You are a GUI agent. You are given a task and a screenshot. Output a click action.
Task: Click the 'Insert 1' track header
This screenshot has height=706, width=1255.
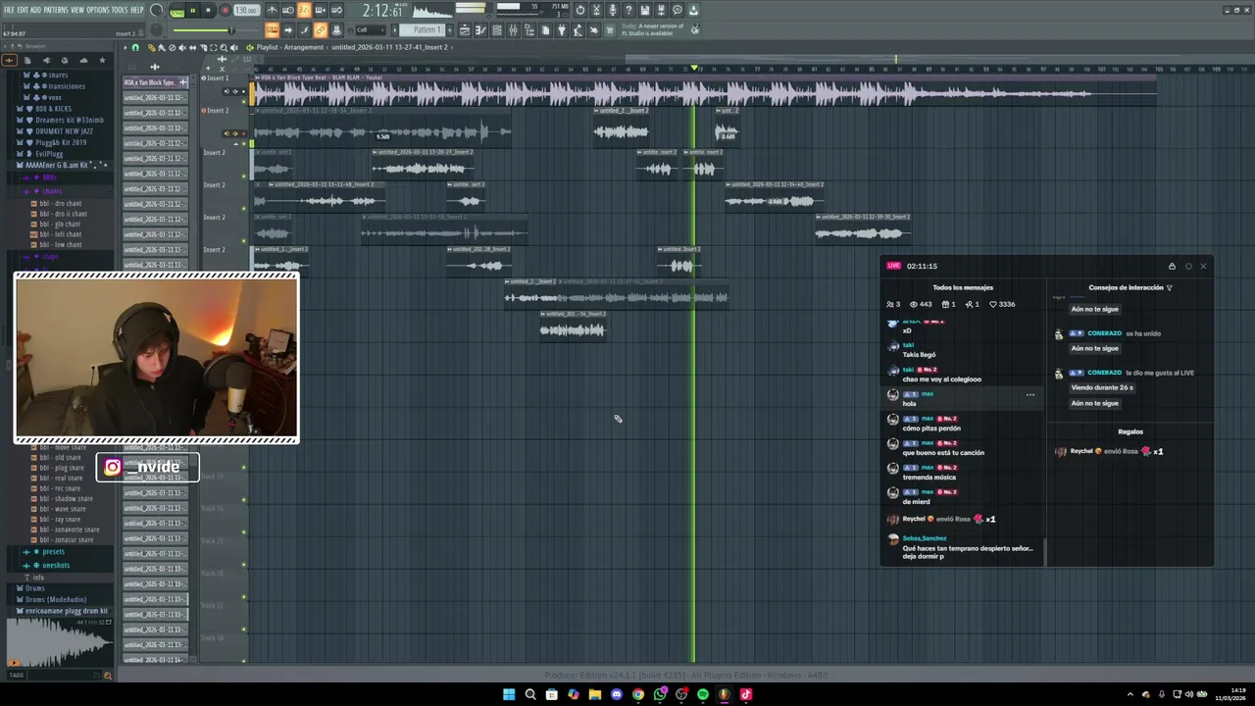[x=217, y=77]
